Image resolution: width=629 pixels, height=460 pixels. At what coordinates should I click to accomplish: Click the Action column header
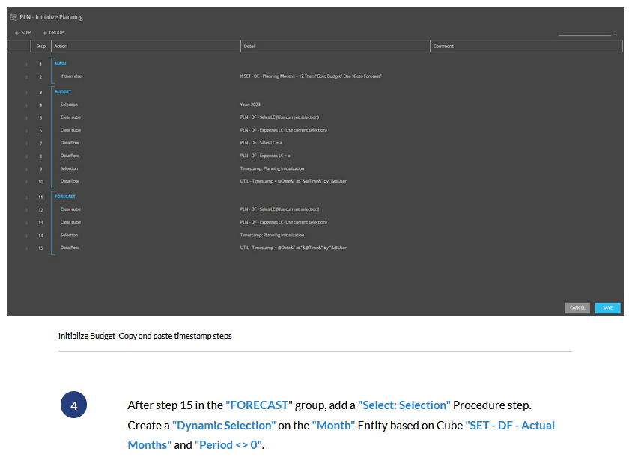145,46
